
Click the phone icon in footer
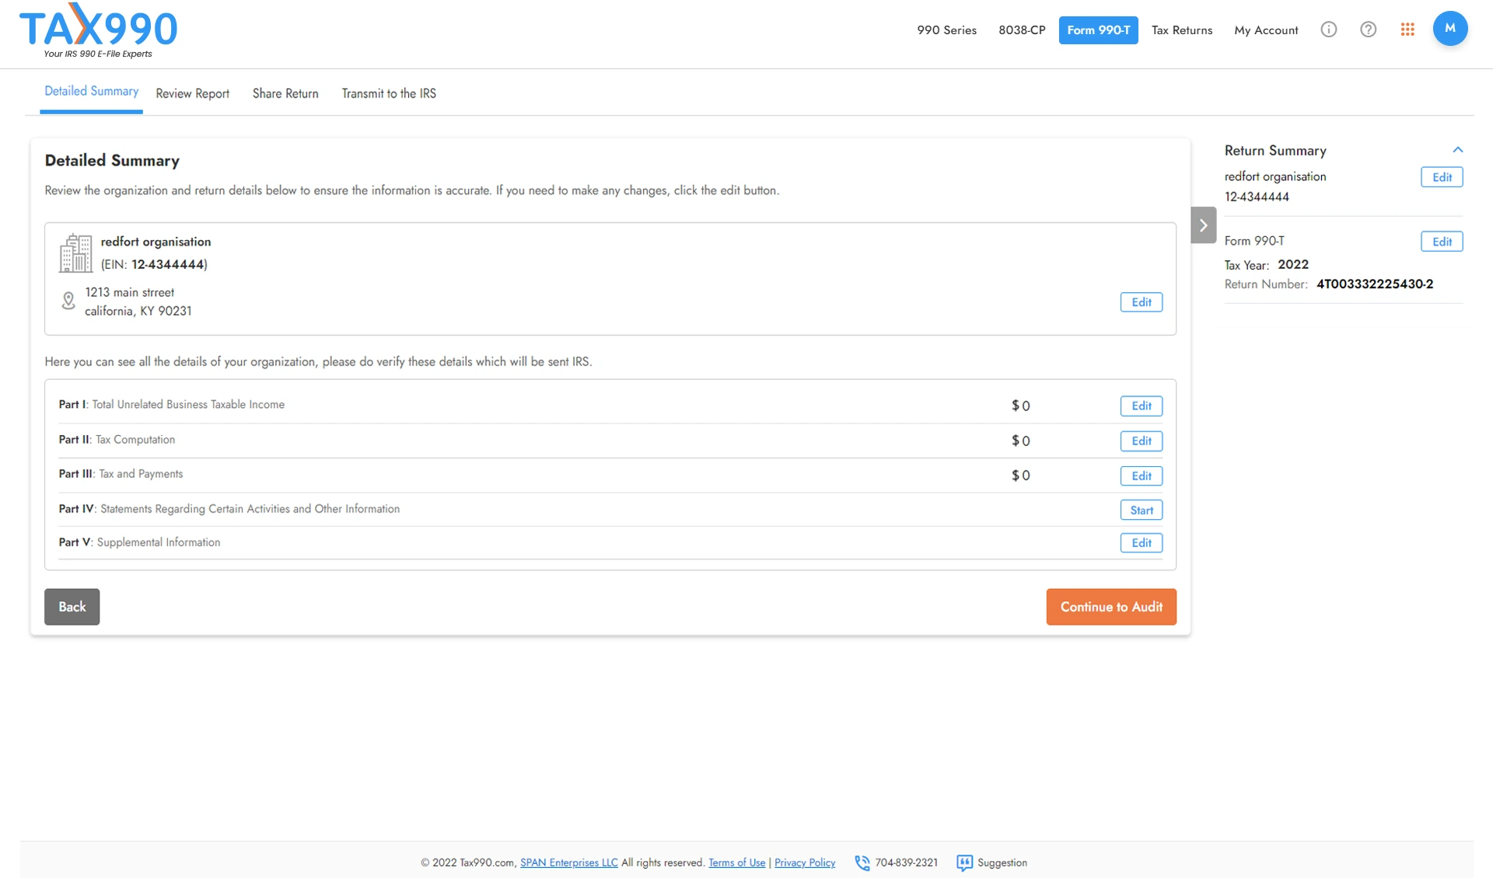coord(862,862)
